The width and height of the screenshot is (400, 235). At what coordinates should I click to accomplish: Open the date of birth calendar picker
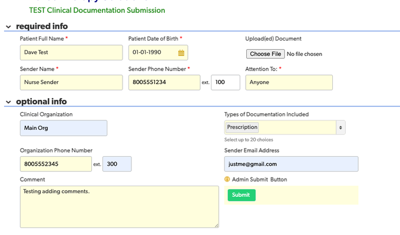(x=181, y=53)
